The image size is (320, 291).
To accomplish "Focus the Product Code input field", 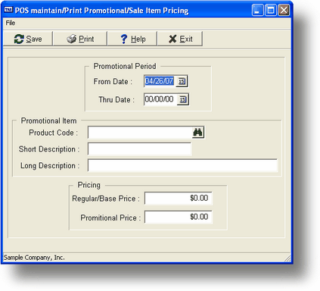I will 140,133.
